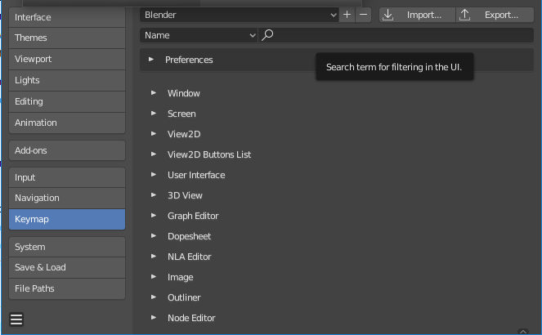Open the Navigation preferences tab

click(67, 198)
